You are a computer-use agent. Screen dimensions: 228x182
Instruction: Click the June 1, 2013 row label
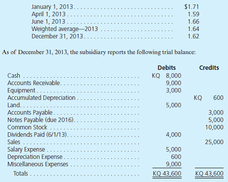[48, 22]
